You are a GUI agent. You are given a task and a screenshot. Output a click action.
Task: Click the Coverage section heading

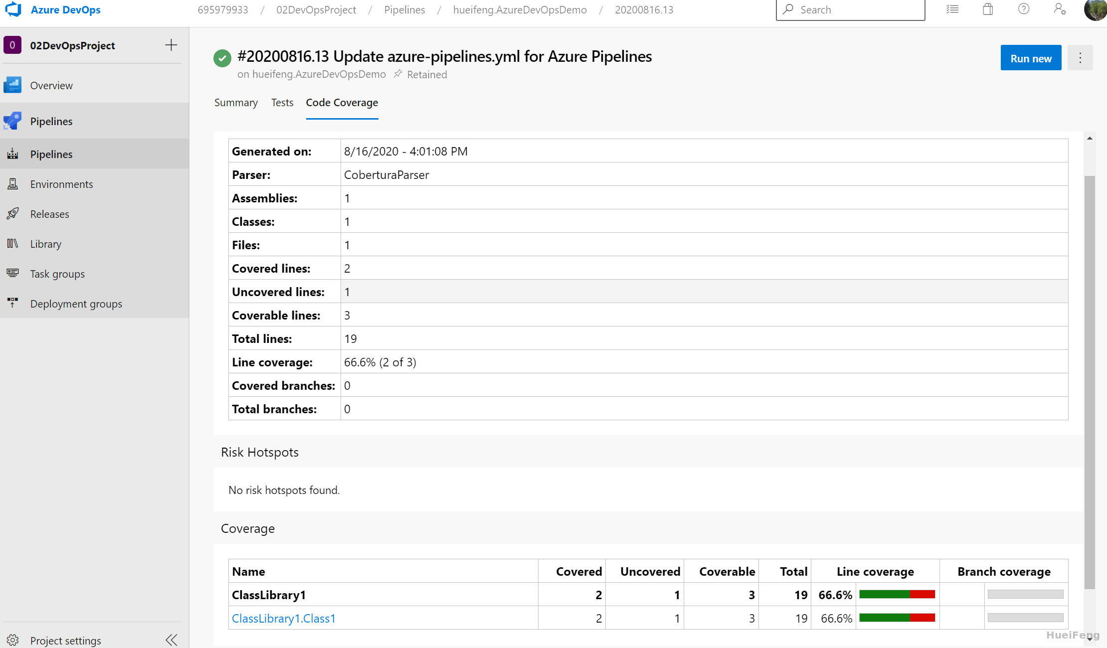248,528
